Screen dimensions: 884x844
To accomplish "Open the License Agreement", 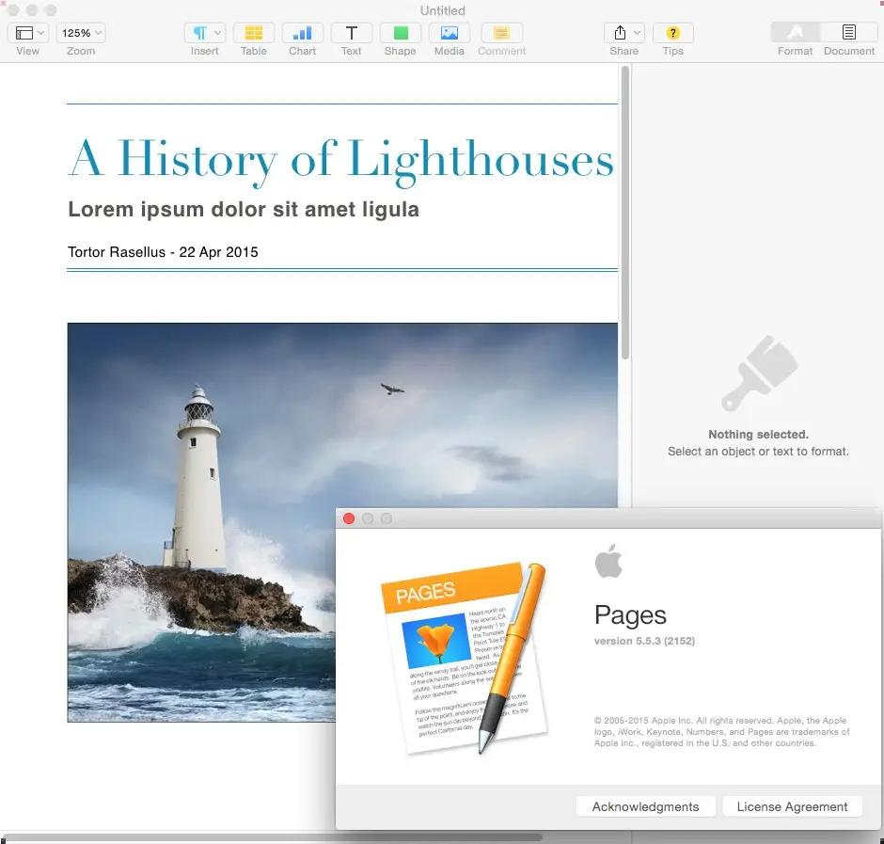I will click(792, 806).
